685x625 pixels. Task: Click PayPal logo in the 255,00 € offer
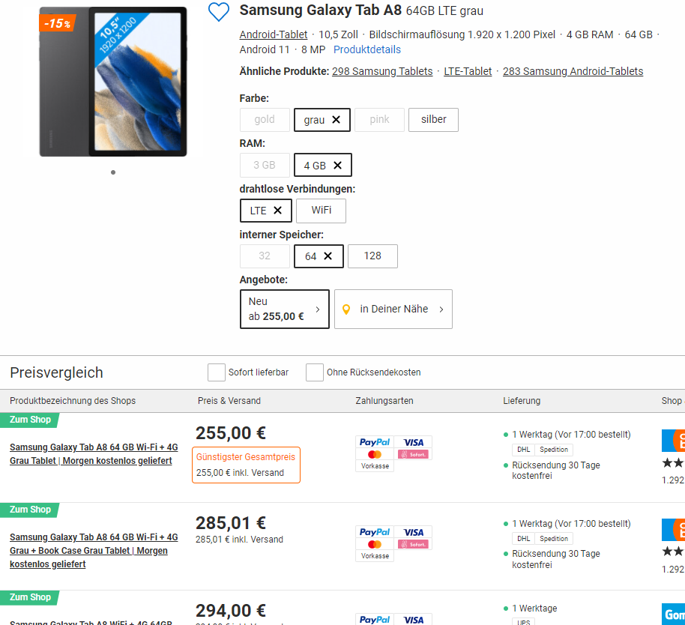(375, 442)
